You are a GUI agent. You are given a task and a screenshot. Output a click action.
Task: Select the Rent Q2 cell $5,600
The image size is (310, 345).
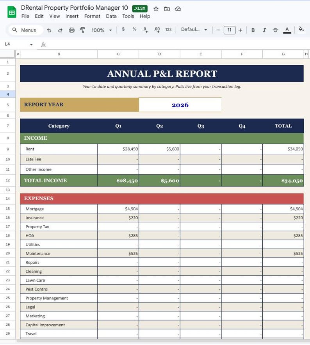159,149
